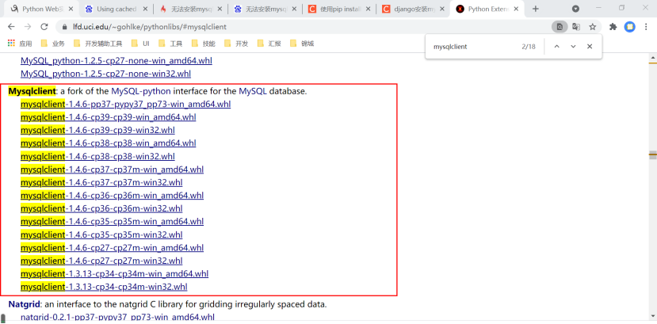
Task: Open the Chrome profile avatar
Action: pyautogui.click(x=629, y=27)
